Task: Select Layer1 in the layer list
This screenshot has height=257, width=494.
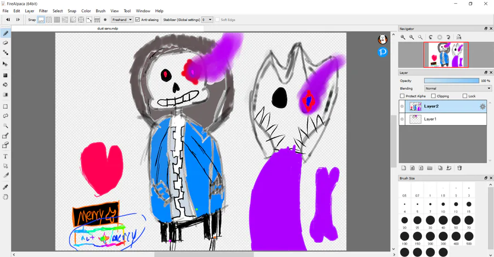Action: [443, 119]
